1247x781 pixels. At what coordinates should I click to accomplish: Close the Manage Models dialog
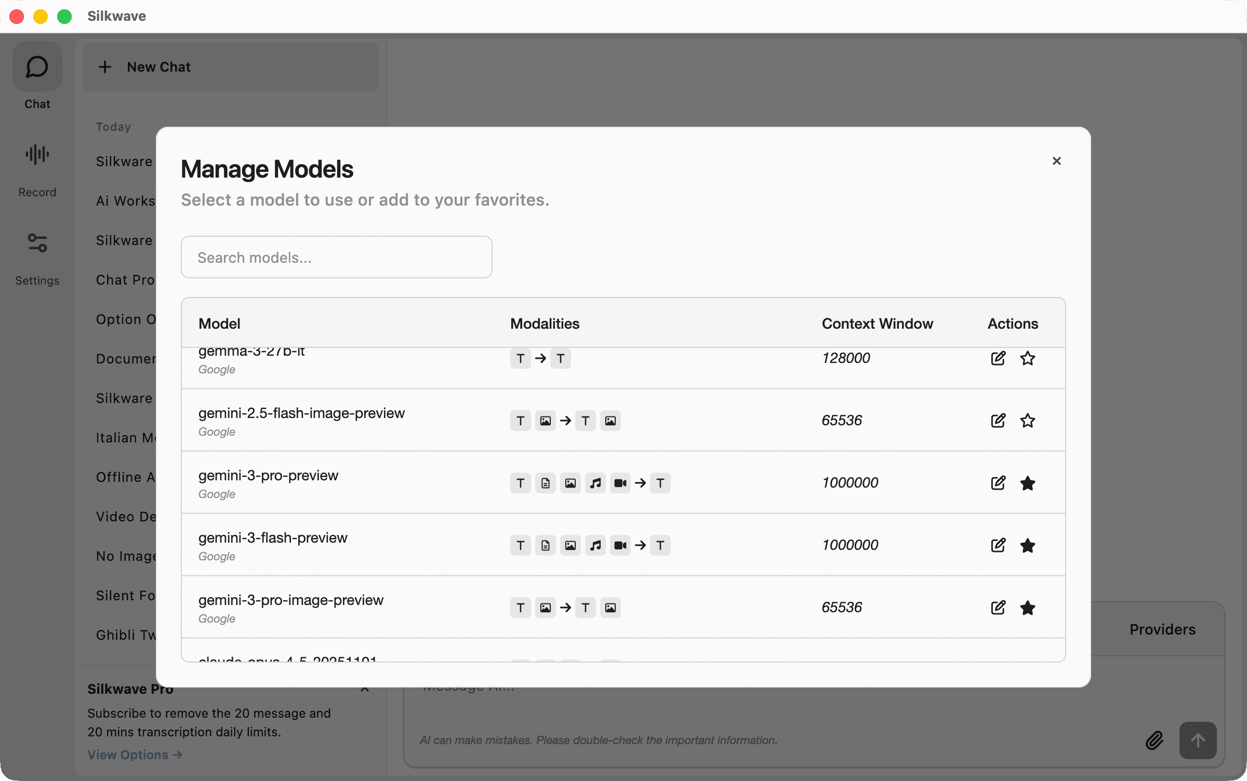coord(1056,161)
